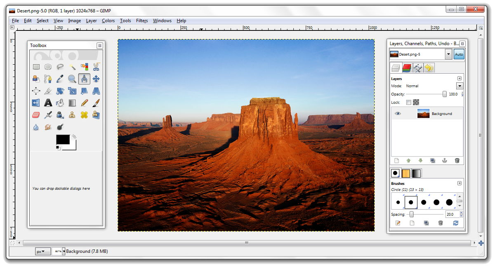Viewport: 495px width, 266px height.
Task: Open the layer Mode dropdown
Action: (x=459, y=86)
